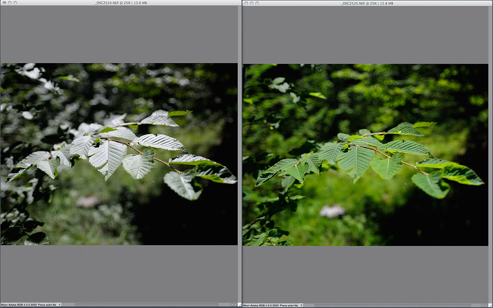Screen dimensions: 493x308
Task: Close the _DSC2524.NEF image window
Action: coord(3,3)
